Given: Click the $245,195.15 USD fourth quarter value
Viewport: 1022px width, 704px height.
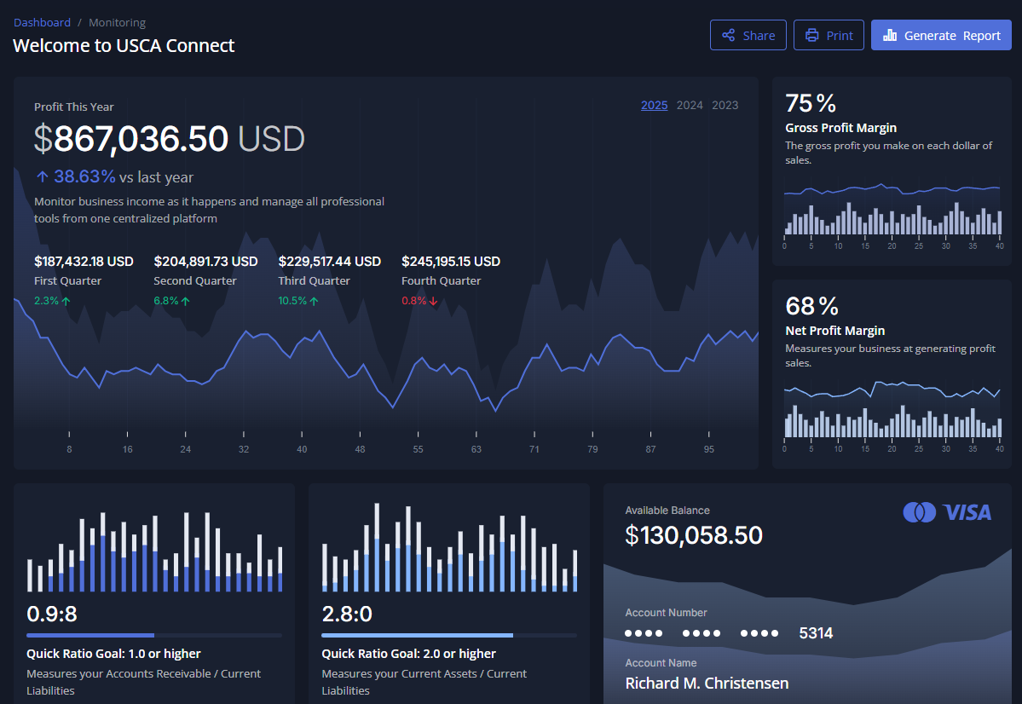Looking at the screenshot, I should coord(451,262).
